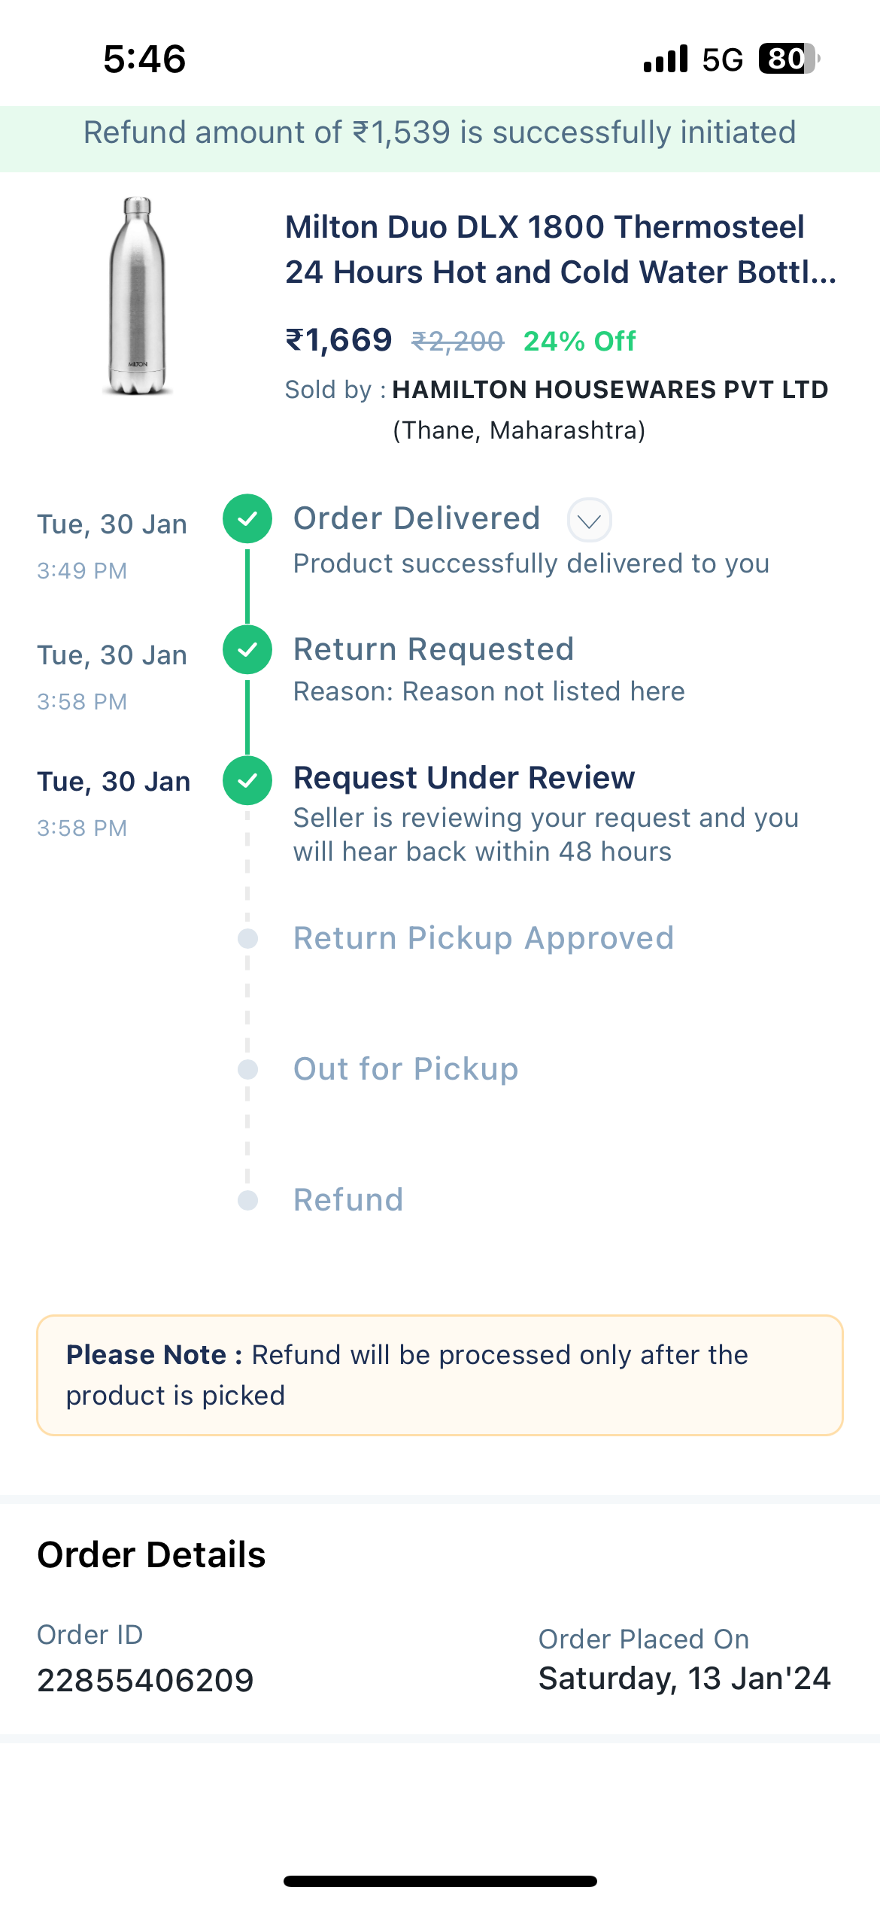Tap the Return Requested status label
Viewport: 880px width, 1905px height.
click(x=433, y=650)
